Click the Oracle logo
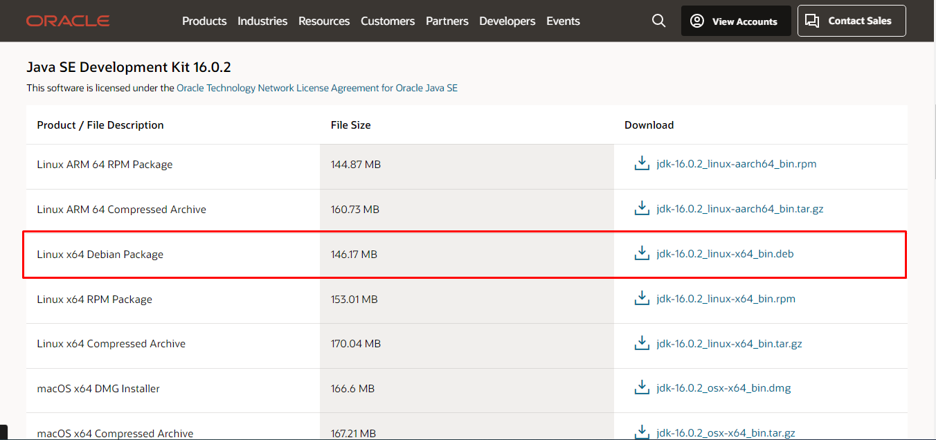 click(x=68, y=21)
